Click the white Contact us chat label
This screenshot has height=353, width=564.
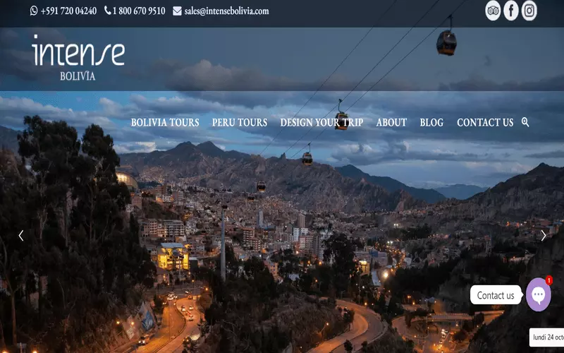[496, 295]
